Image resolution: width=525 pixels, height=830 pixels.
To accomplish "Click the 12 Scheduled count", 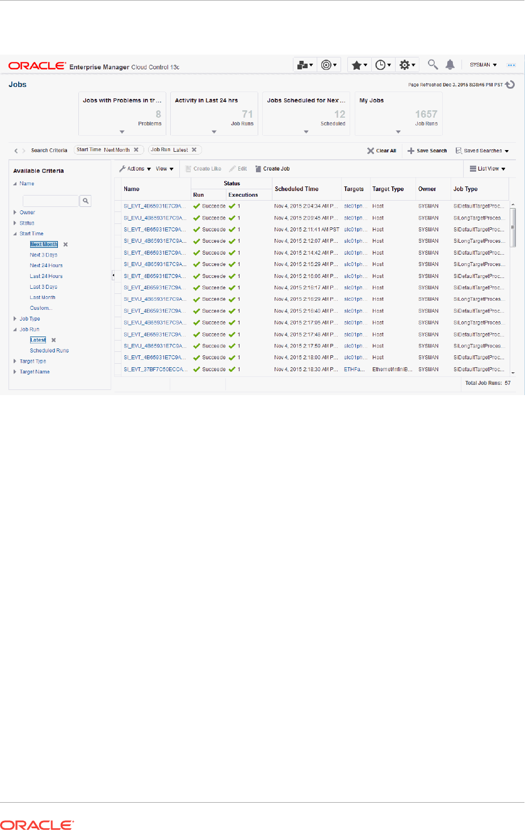I will tap(339, 114).
